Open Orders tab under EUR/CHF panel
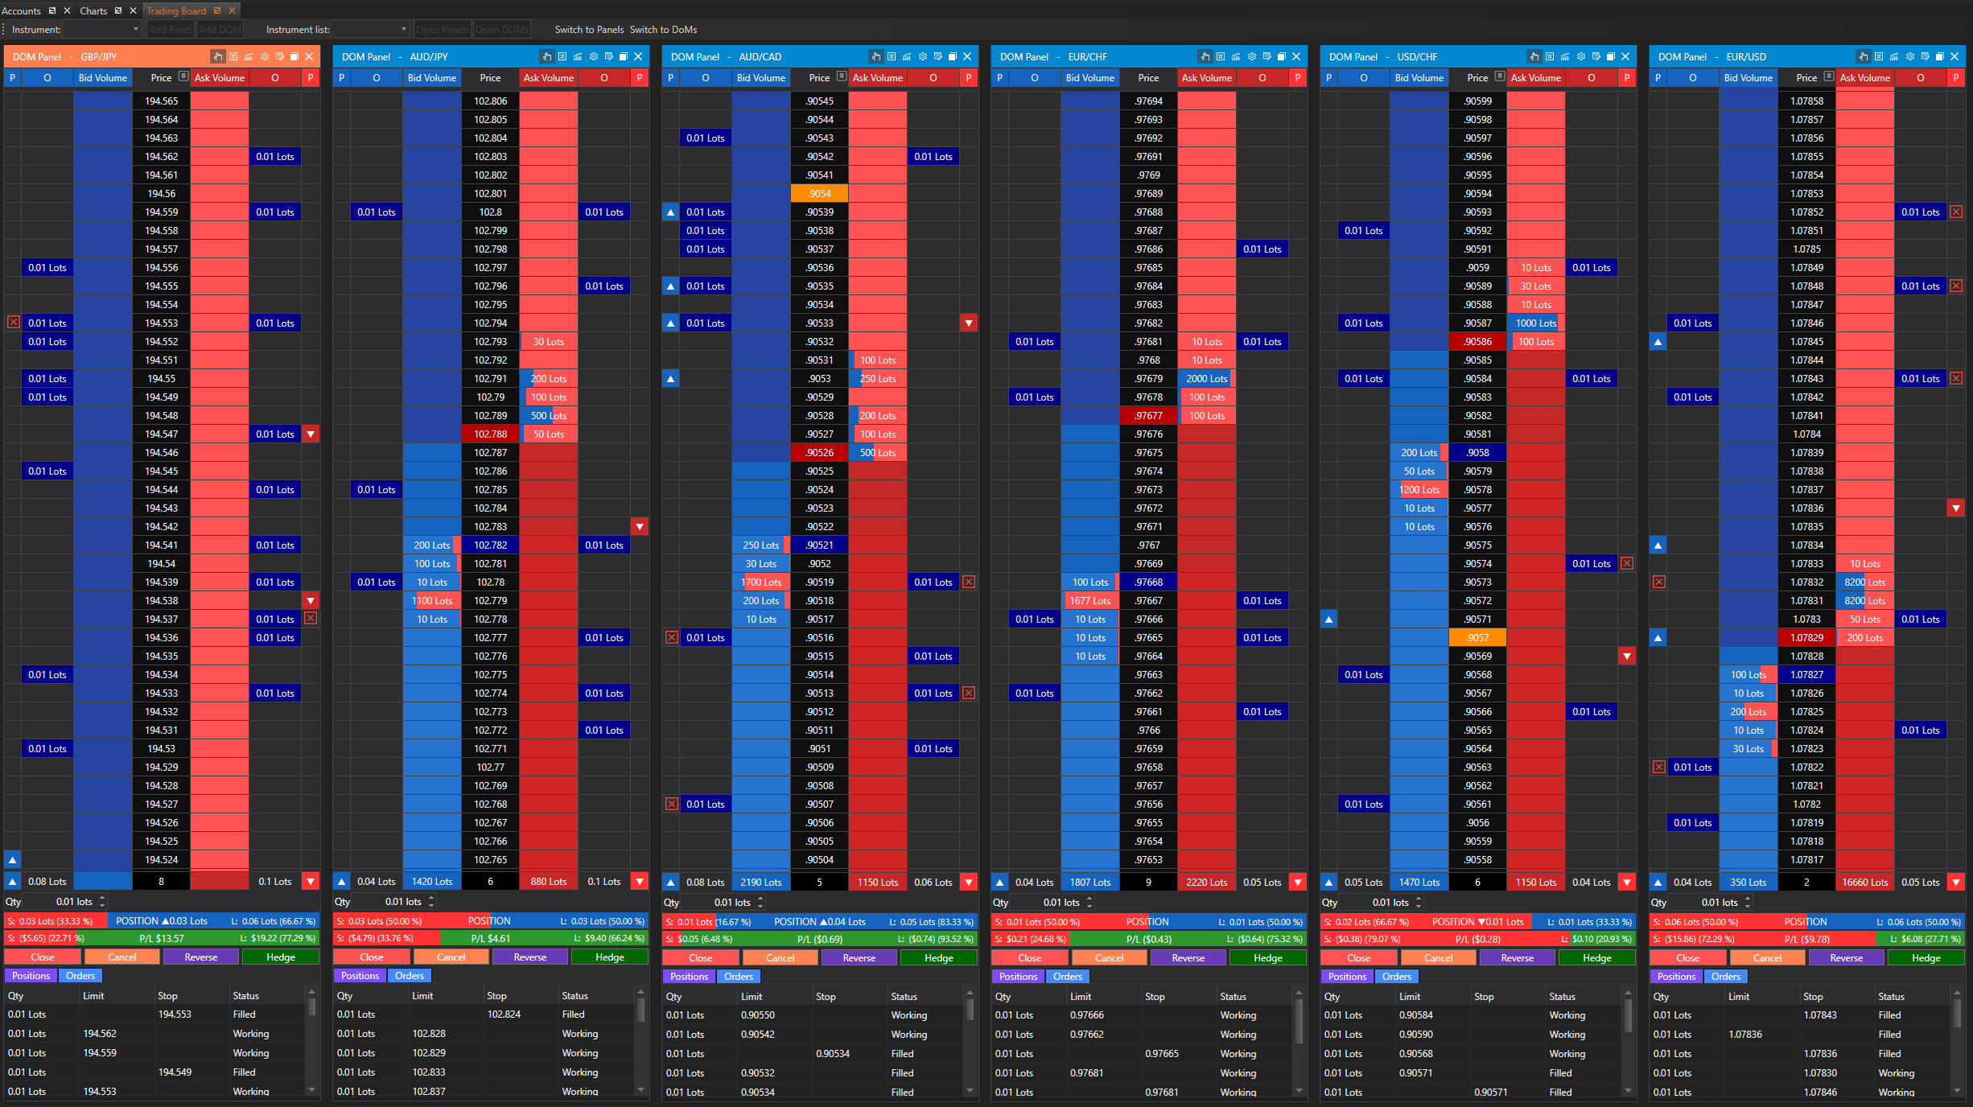Viewport: 1973px width, 1107px height. pyautogui.click(x=1068, y=977)
